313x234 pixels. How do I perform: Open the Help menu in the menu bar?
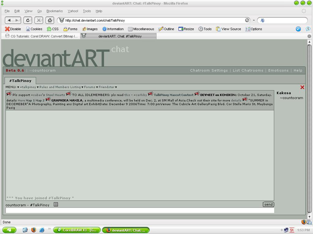(x=99, y=11)
